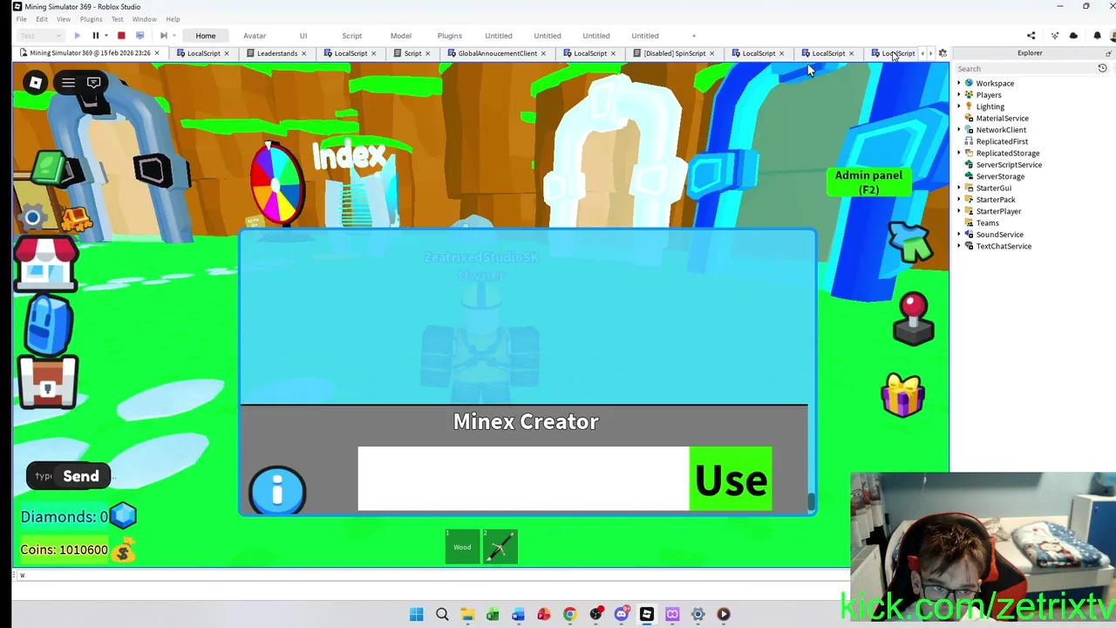Click the Explorer filter history icon

[1102, 68]
